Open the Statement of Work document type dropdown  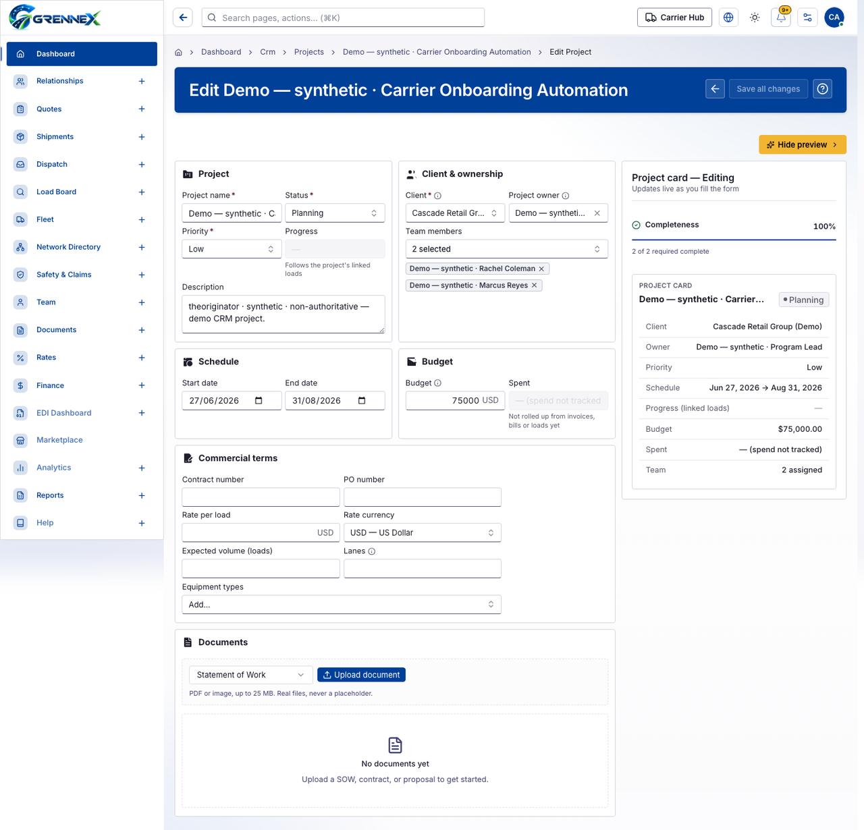[250, 675]
